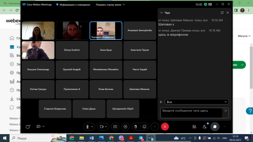This screenshot has height=142, width=253.
Task: Toggle the chat panel bubble icon
Action: pos(215,127)
